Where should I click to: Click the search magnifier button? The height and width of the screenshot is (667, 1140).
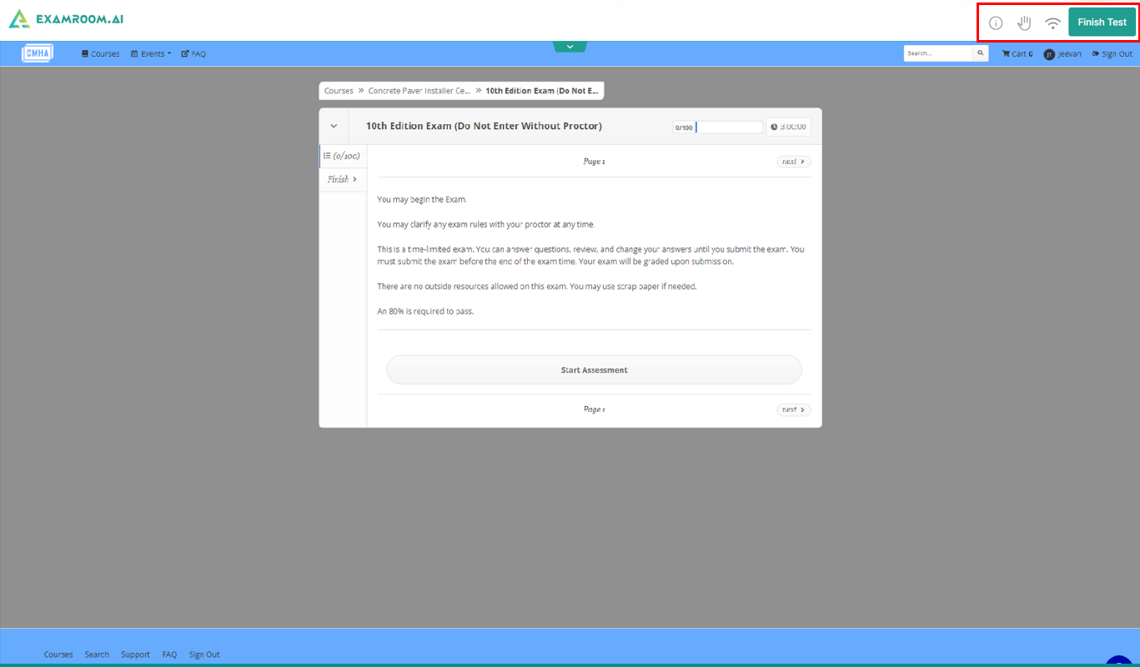tap(980, 53)
